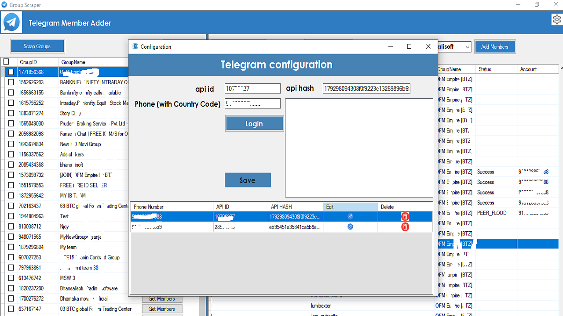The height and width of the screenshot is (316, 563).
Task: Click the Add Members button
Action: coord(495,47)
